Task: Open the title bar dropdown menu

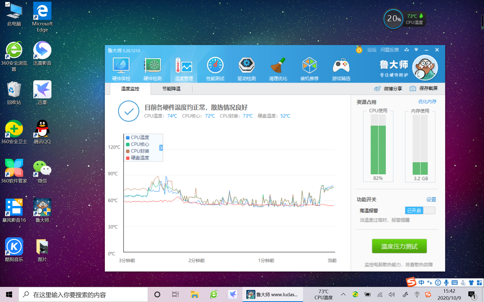Action: (x=416, y=50)
